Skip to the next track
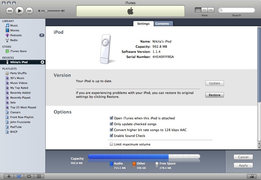The width and height of the screenshot is (261, 180). pyautogui.click(x=29, y=11)
